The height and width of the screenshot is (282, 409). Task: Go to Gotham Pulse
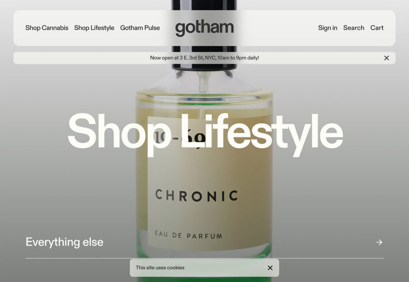tap(140, 28)
